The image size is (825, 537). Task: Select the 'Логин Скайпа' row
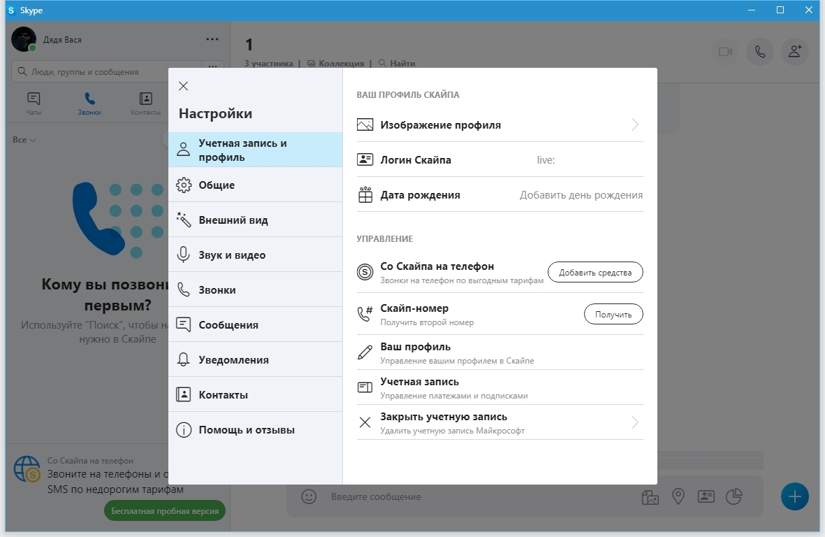[x=500, y=159]
